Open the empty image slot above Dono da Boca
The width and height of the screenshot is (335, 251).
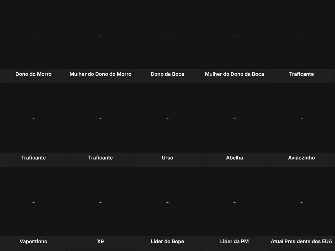(167, 35)
